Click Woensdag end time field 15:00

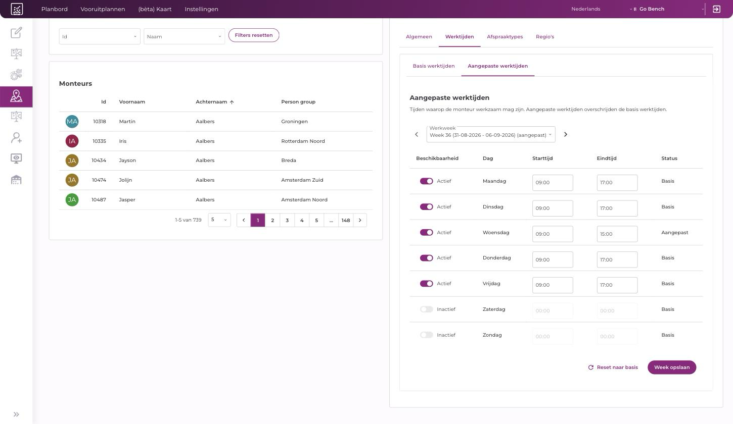click(x=617, y=234)
